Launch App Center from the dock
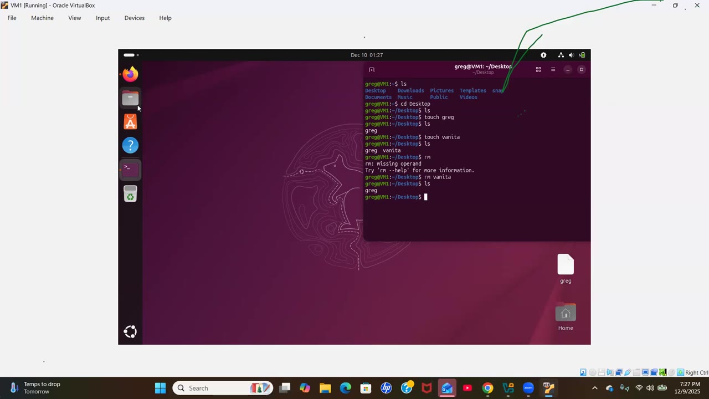Viewport: 709px width, 399px height. (x=130, y=122)
